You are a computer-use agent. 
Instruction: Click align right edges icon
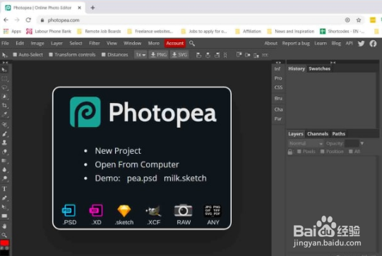[217, 55]
